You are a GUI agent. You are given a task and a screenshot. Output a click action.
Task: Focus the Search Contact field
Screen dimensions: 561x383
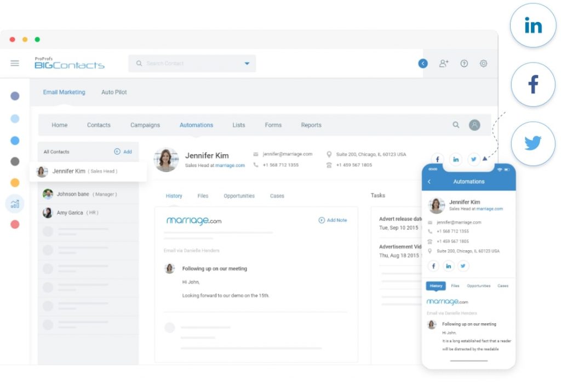[192, 64]
